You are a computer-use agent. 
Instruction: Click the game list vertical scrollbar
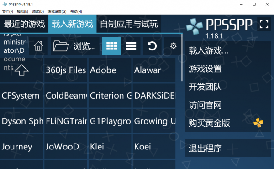[182, 57]
